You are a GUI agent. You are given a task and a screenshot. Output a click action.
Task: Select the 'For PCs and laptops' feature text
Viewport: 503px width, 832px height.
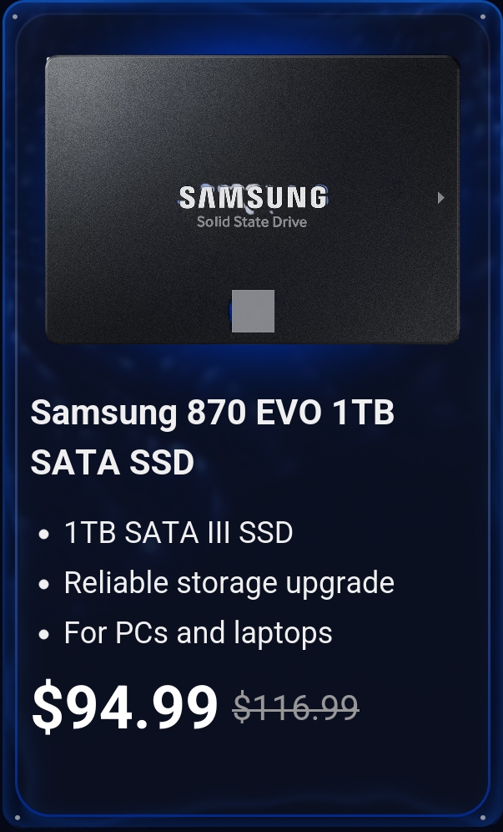coord(199,633)
